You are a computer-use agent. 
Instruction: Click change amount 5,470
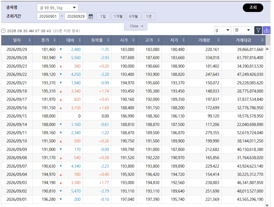click(x=76, y=191)
